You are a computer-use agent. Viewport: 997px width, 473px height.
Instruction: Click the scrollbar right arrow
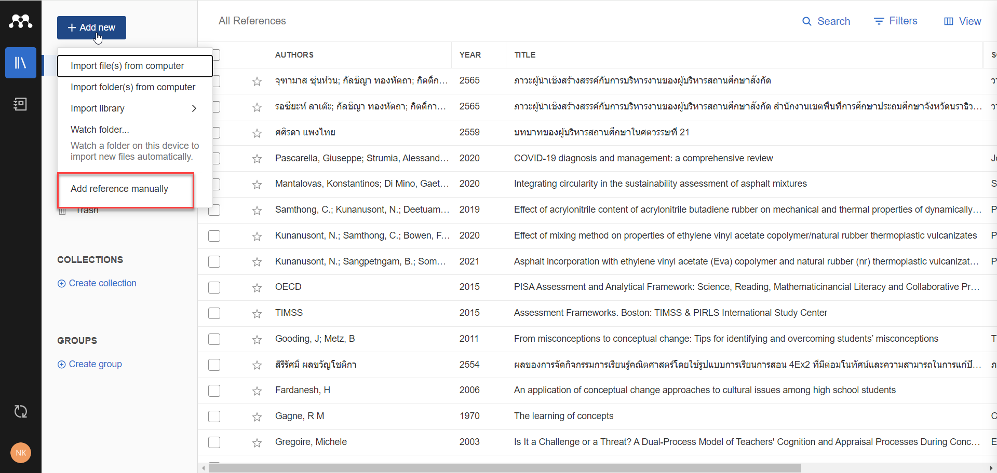coord(991,468)
